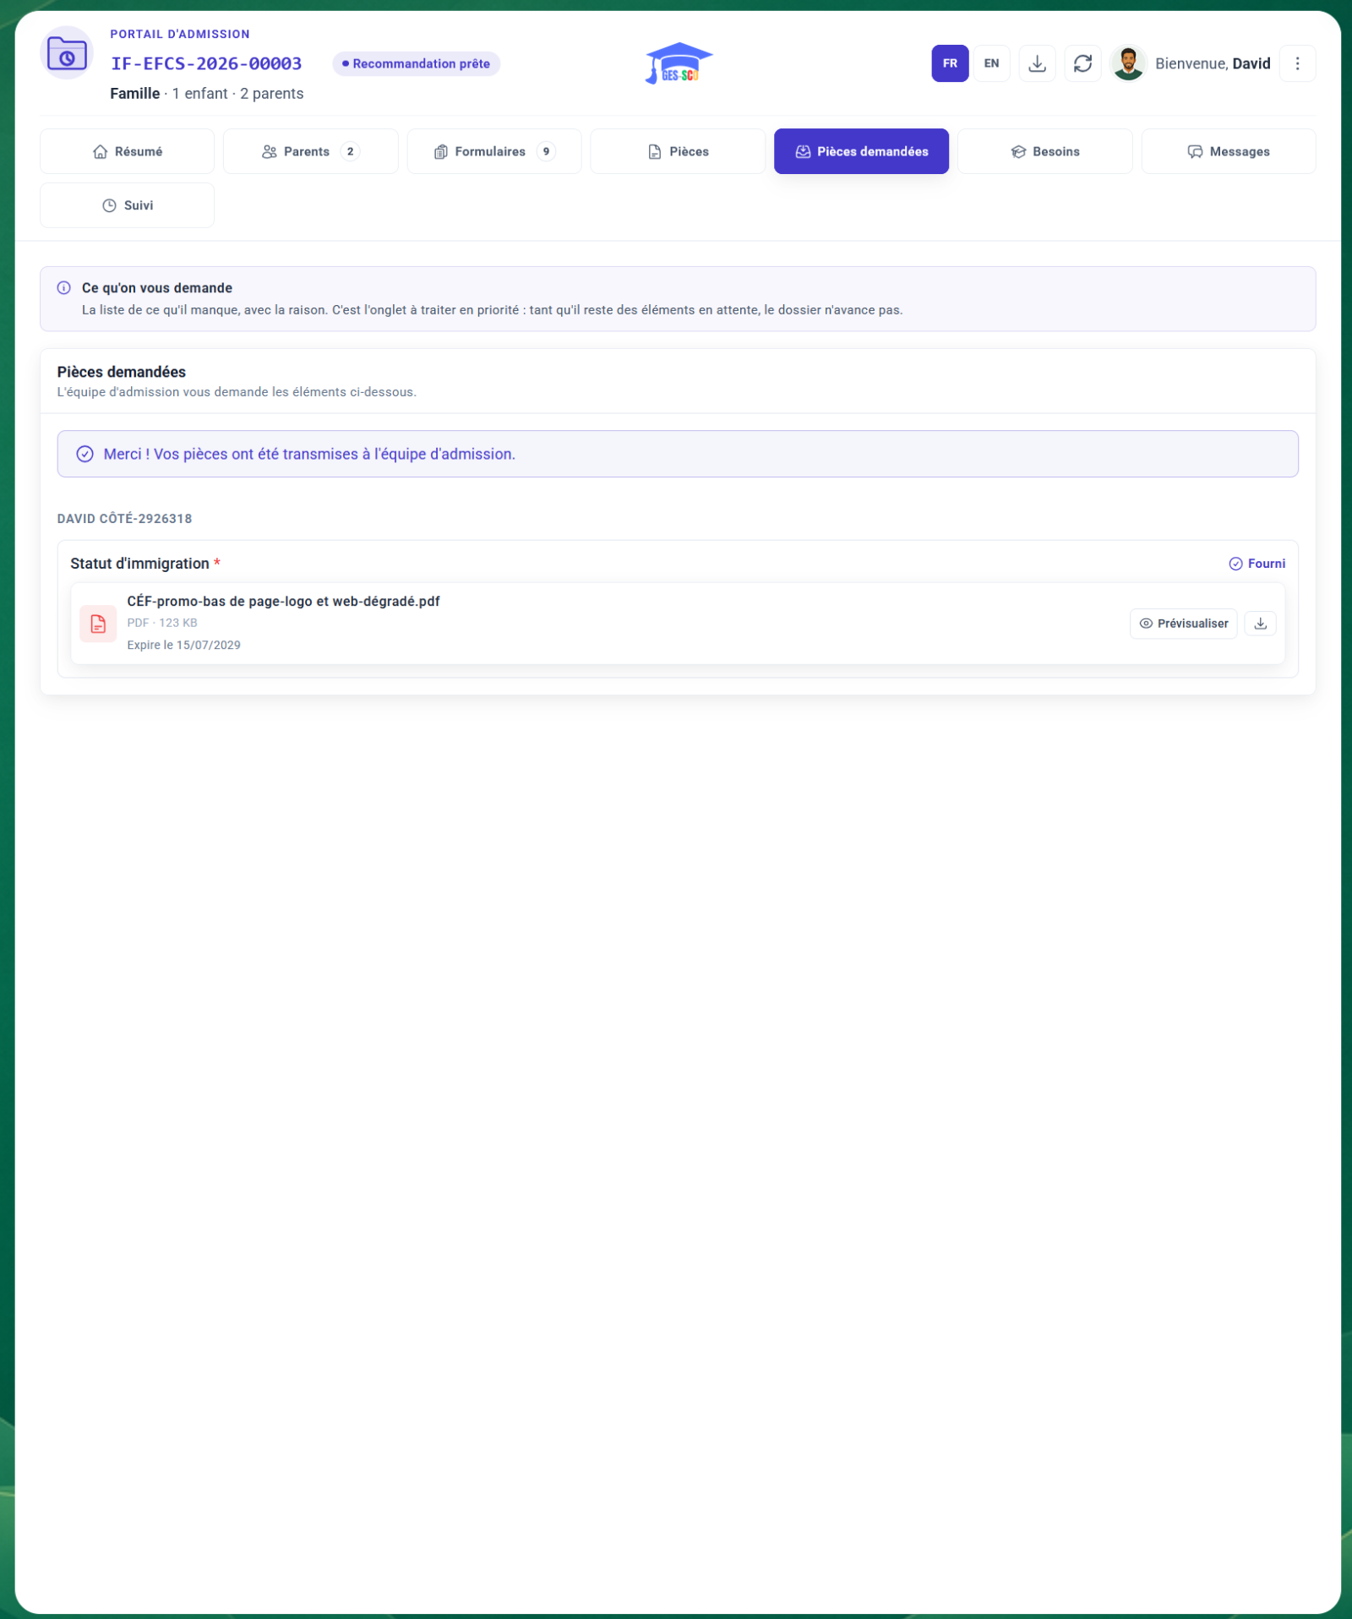
Task: Open the Besoins tab
Action: point(1044,151)
